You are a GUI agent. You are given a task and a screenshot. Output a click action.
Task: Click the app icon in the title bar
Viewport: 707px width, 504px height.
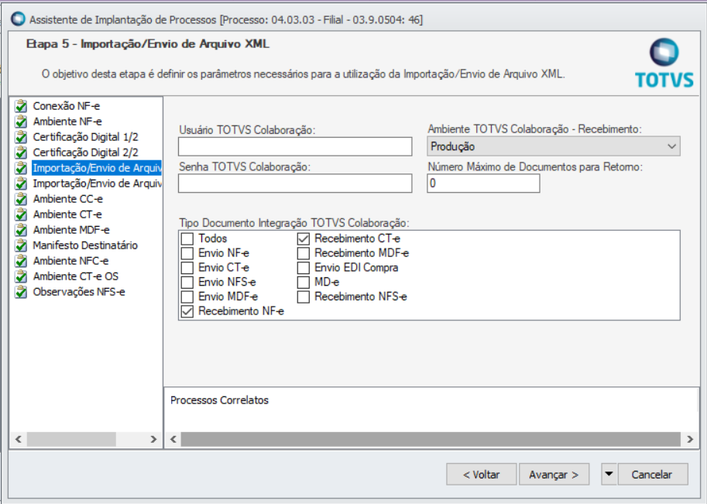[x=18, y=19]
